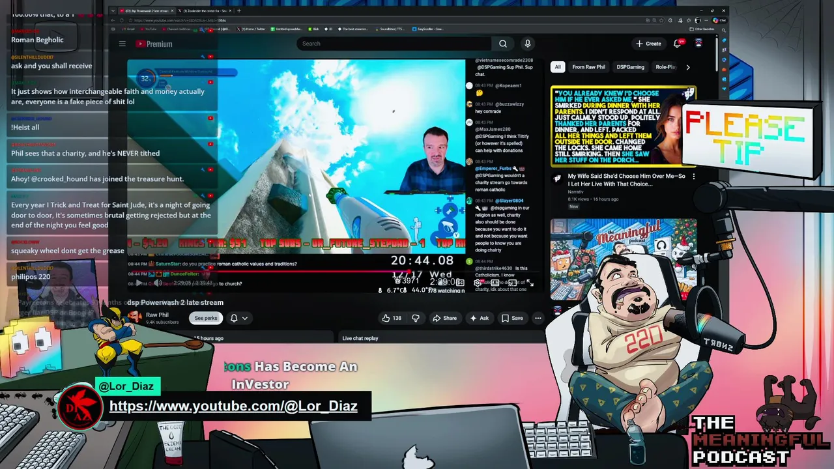The height and width of the screenshot is (469, 834).
Task: Select the Role-Play filter chip
Action: point(666,67)
